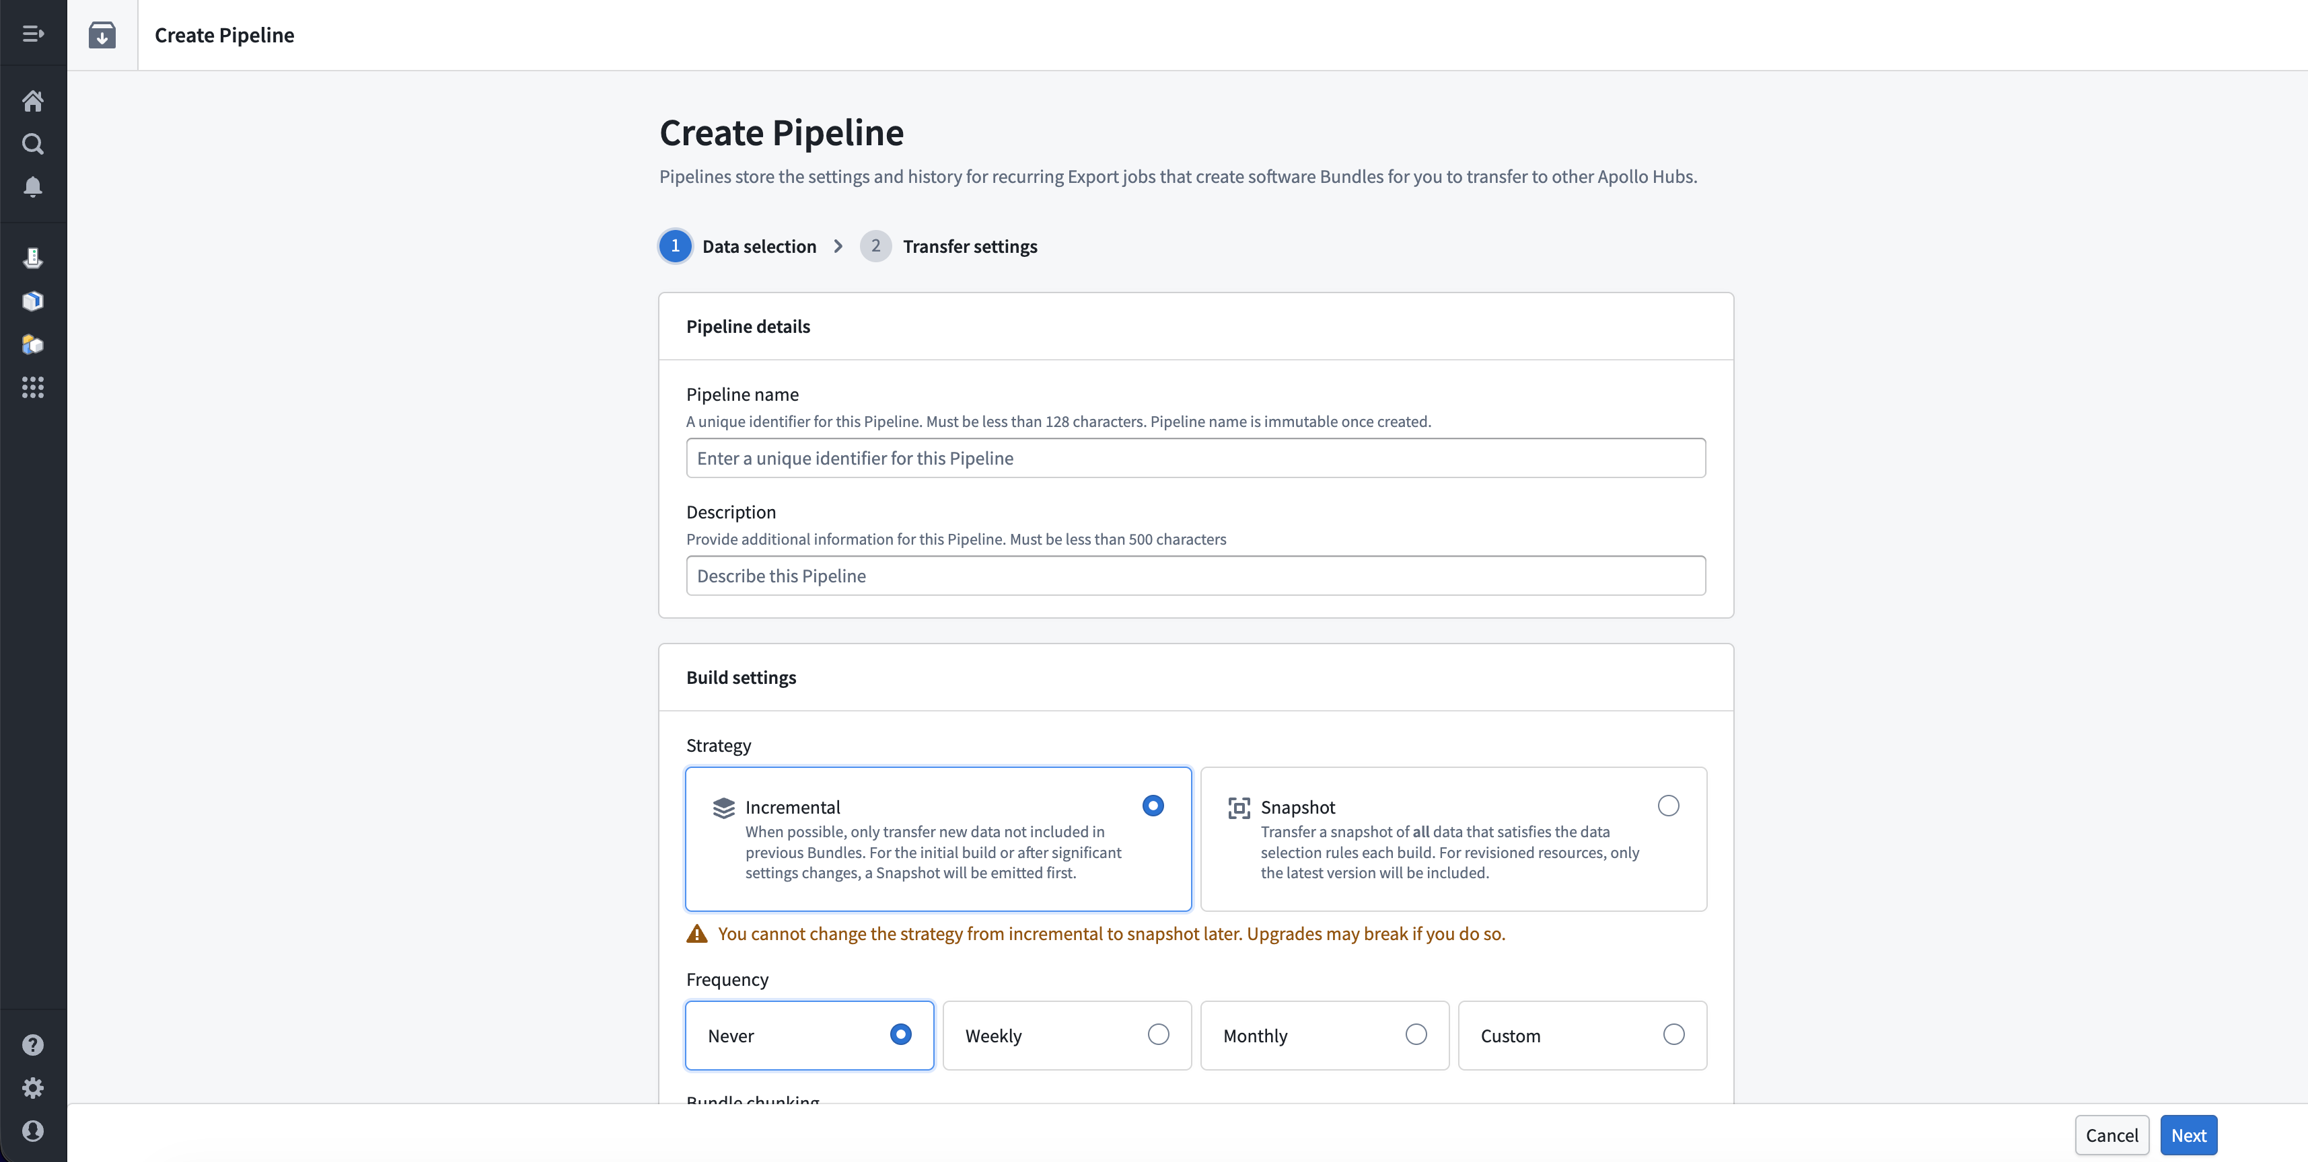Click the Frequency label
2308x1162 pixels.
point(727,979)
